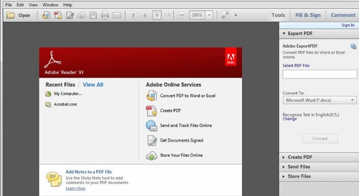Click the zoom out minus button
This screenshot has height=196, width=359.
tap(181, 15)
